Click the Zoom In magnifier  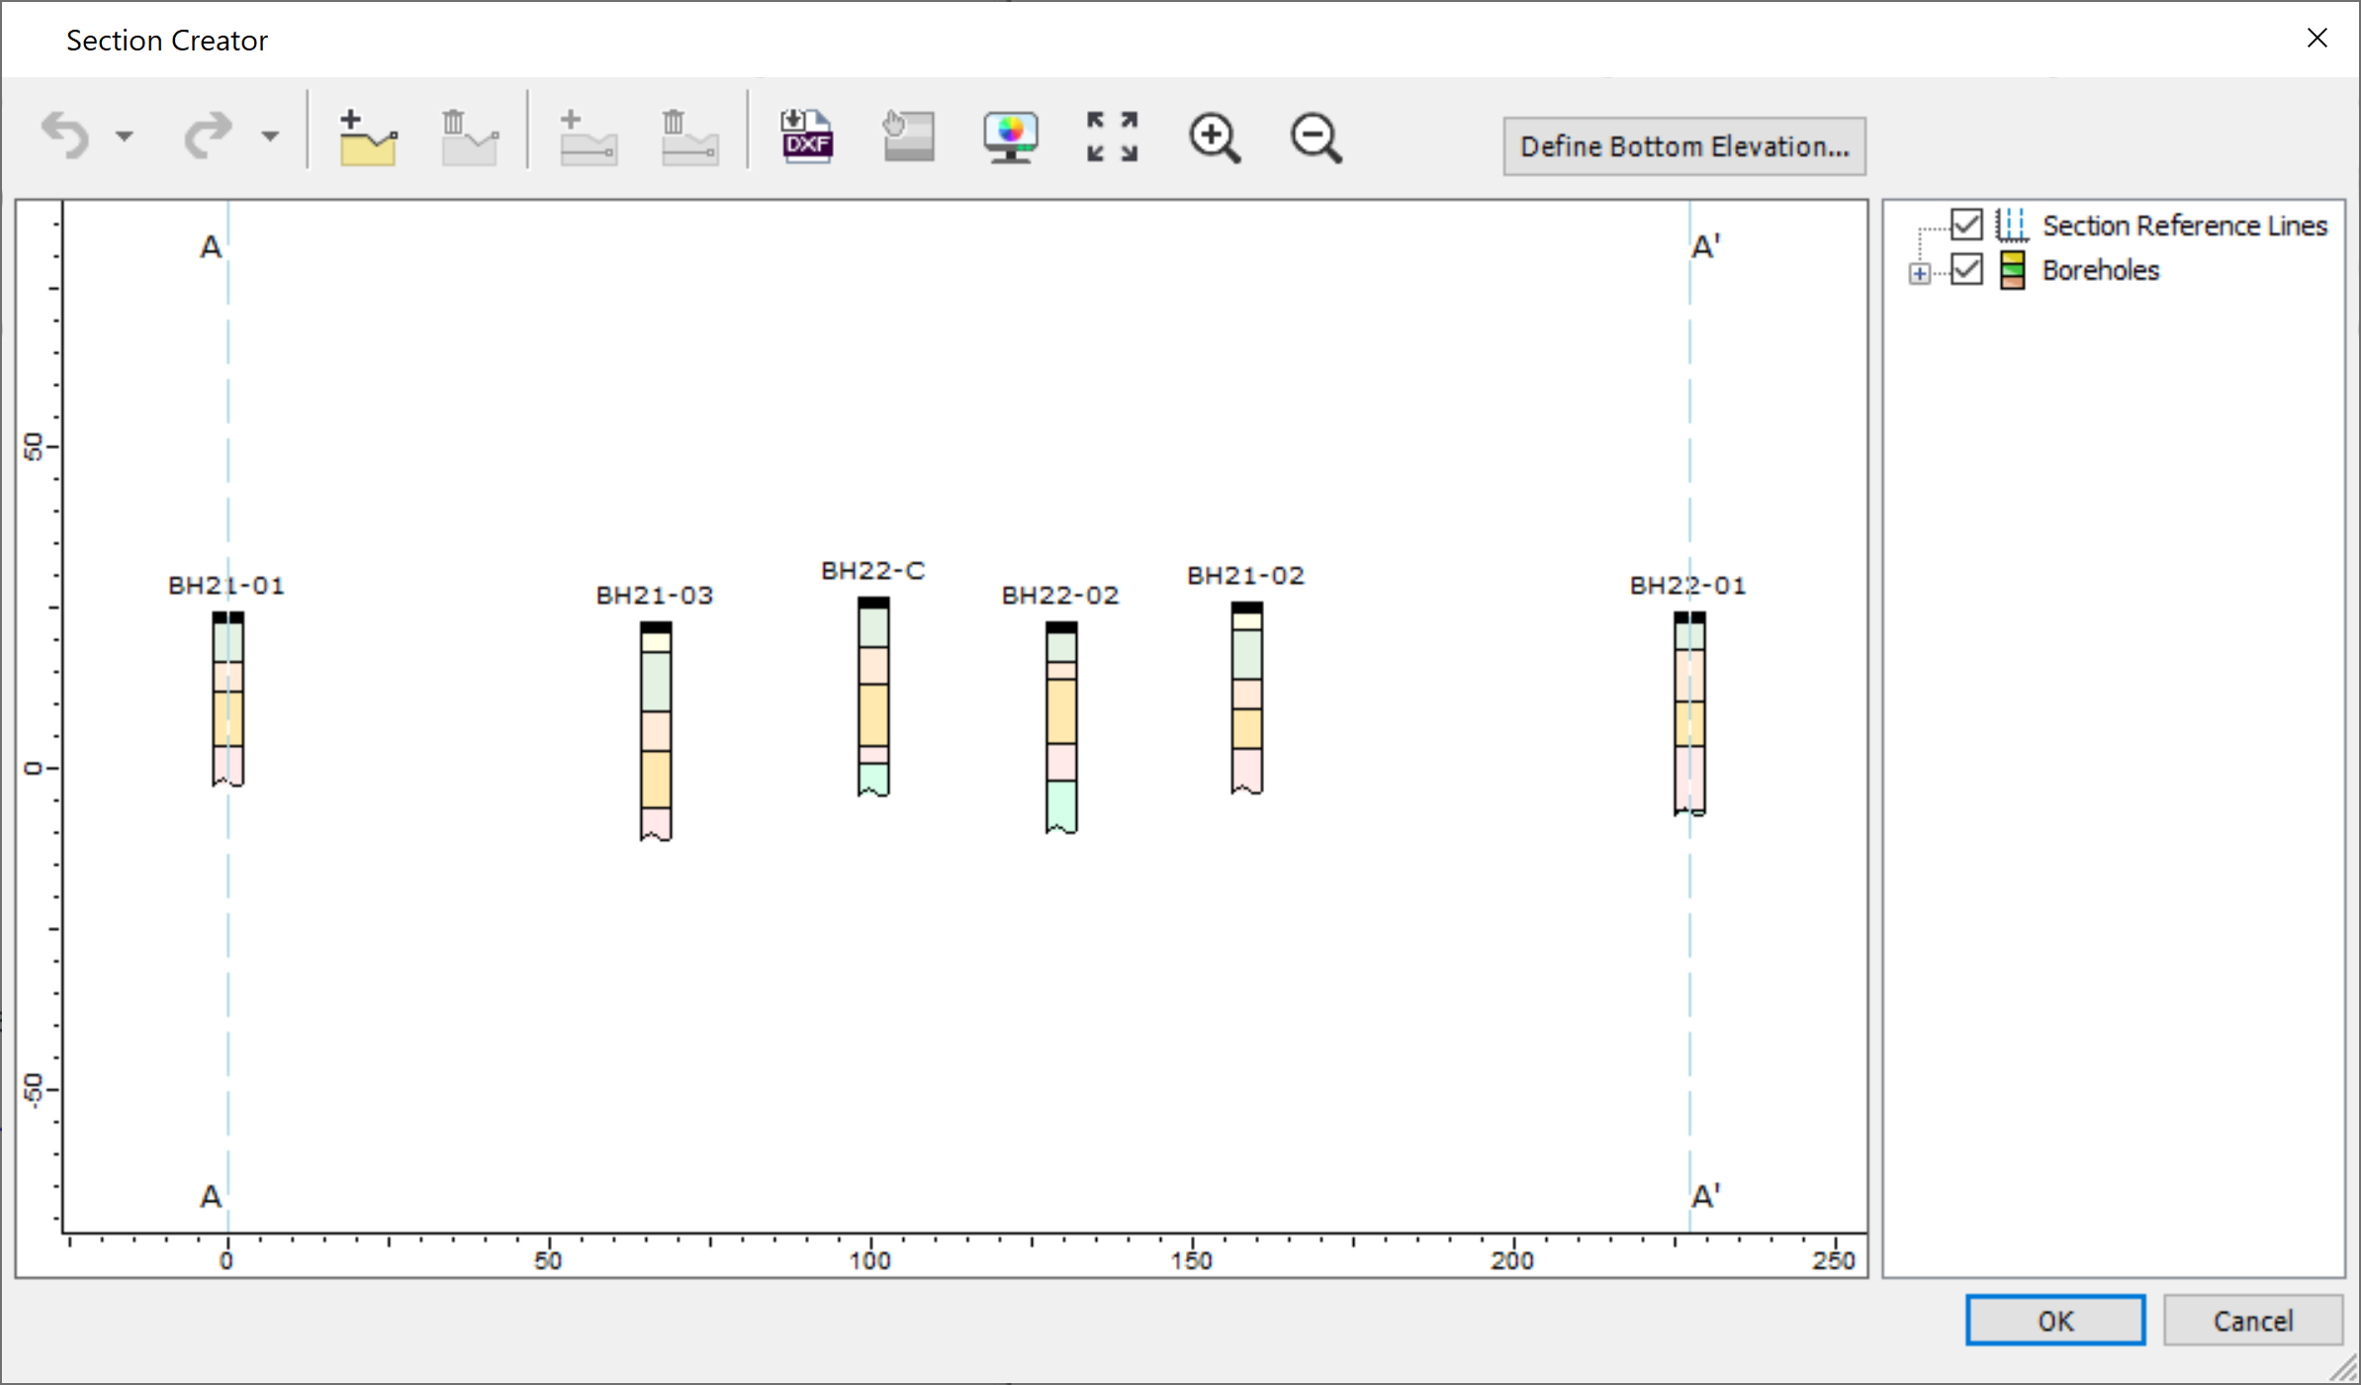tap(1215, 138)
